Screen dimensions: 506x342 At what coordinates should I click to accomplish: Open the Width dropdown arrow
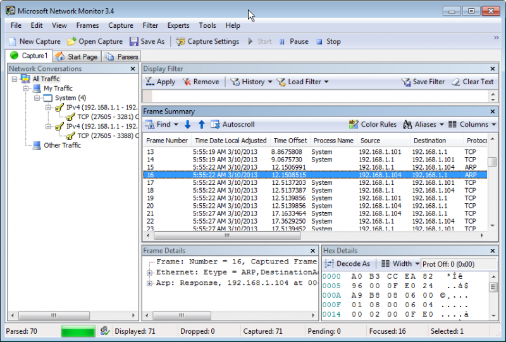pos(417,263)
